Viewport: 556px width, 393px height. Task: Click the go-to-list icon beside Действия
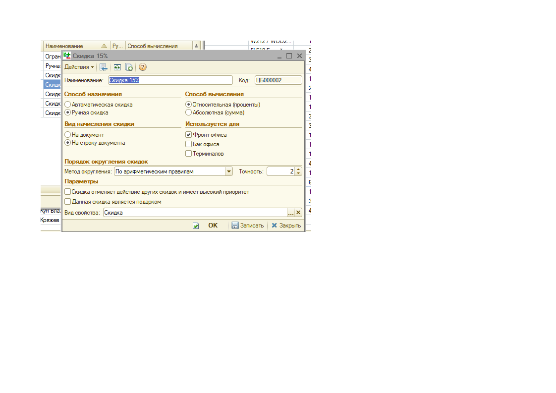coord(103,67)
